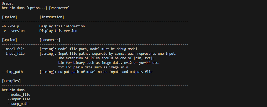Select "Display this version" description

click(58, 31)
